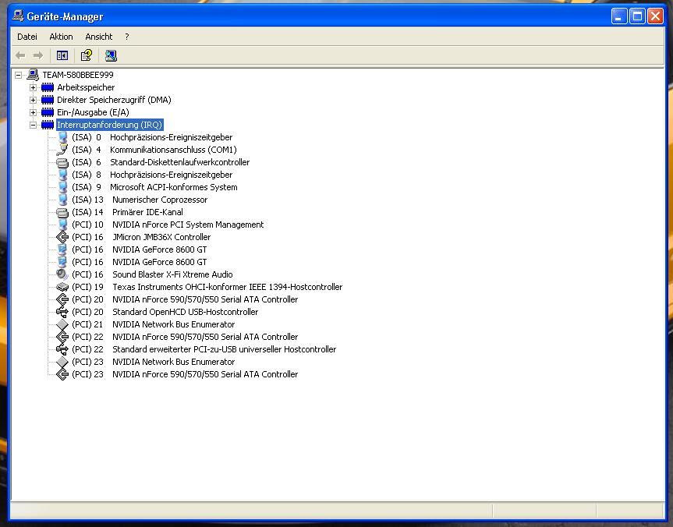The width and height of the screenshot is (673, 527).
Task: Open the Ansicht menu
Action: coord(99,37)
